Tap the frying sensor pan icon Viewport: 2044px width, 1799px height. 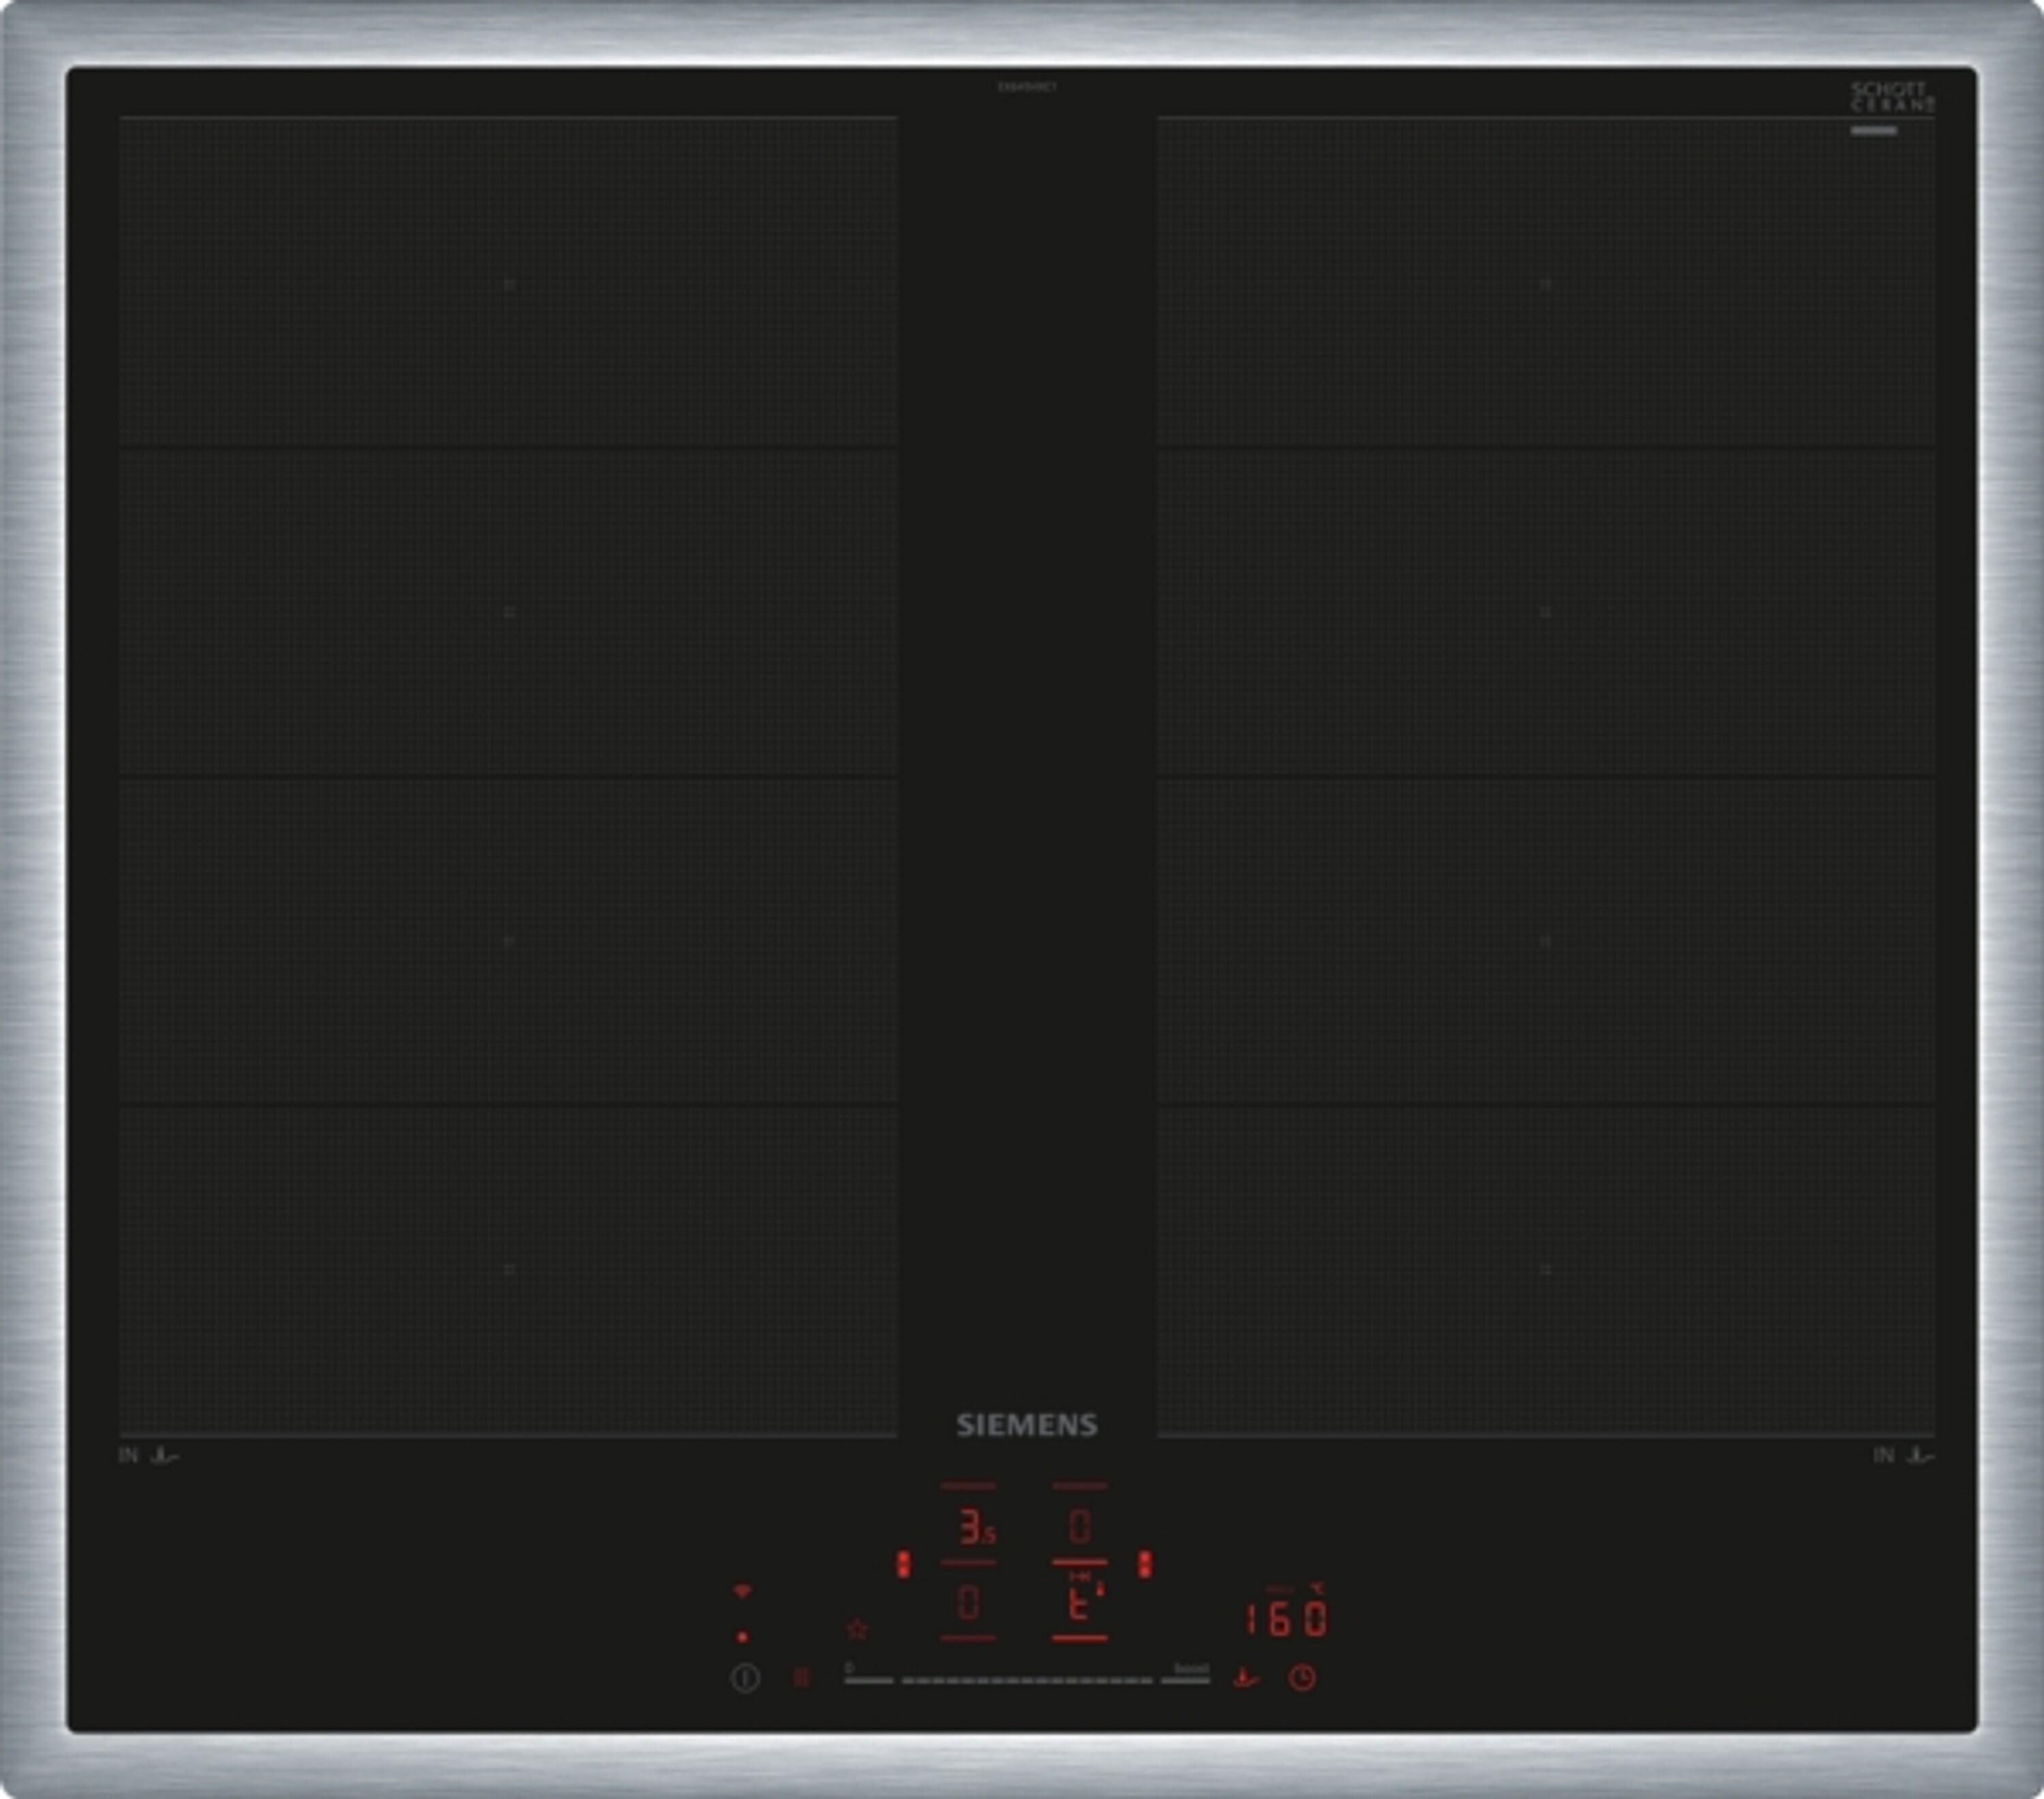pos(1245,1677)
